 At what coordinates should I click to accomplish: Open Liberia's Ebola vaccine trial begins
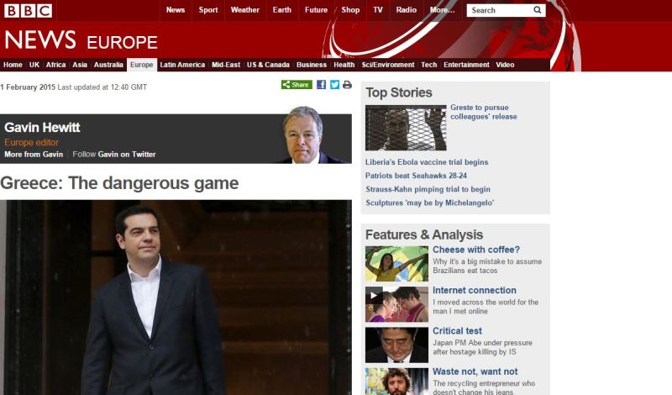pos(427,162)
